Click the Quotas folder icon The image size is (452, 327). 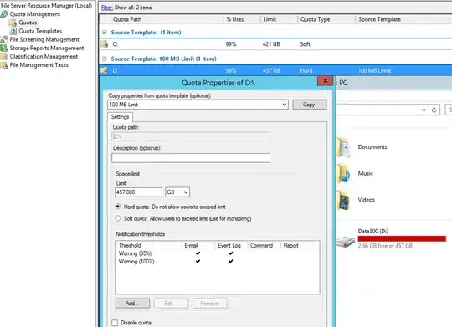(13, 23)
